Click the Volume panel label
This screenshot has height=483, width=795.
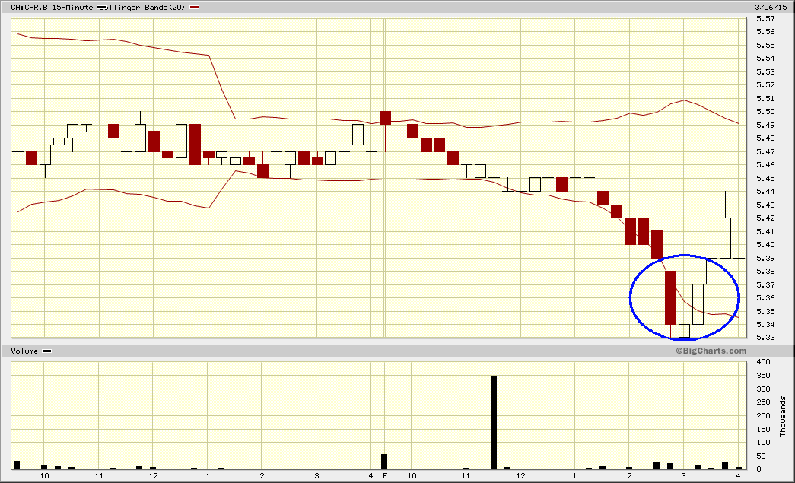(x=24, y=351)
